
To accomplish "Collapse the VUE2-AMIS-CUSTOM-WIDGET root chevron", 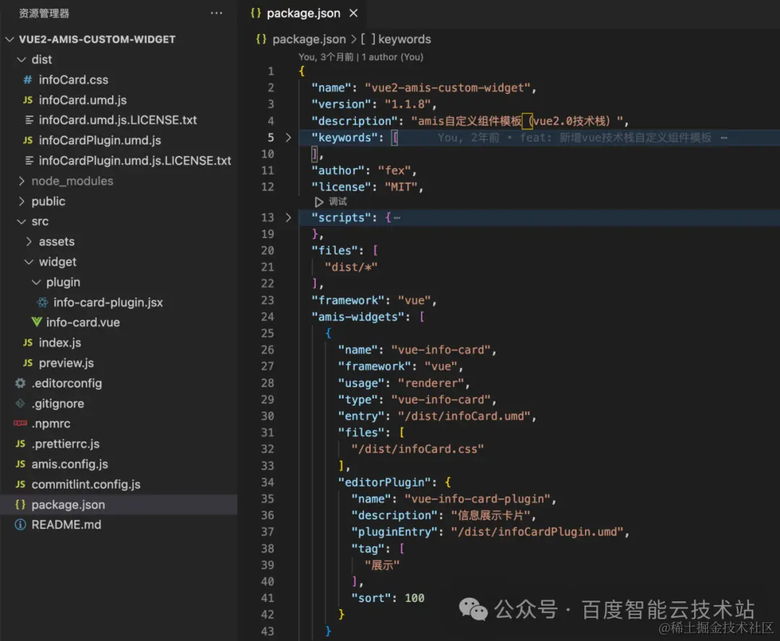I will point(9,39).
